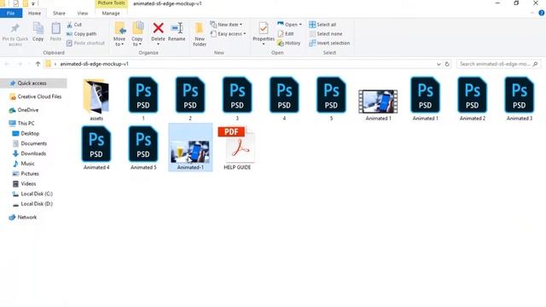Expand the New item dropdown
Viewport: 546px width, 307px height.
coord(226,25)
